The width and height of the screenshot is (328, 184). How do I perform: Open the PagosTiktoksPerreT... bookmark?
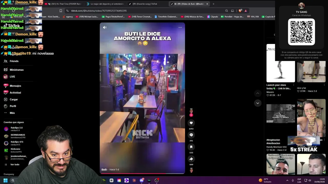pyautogui.click(x=113, y=17)
